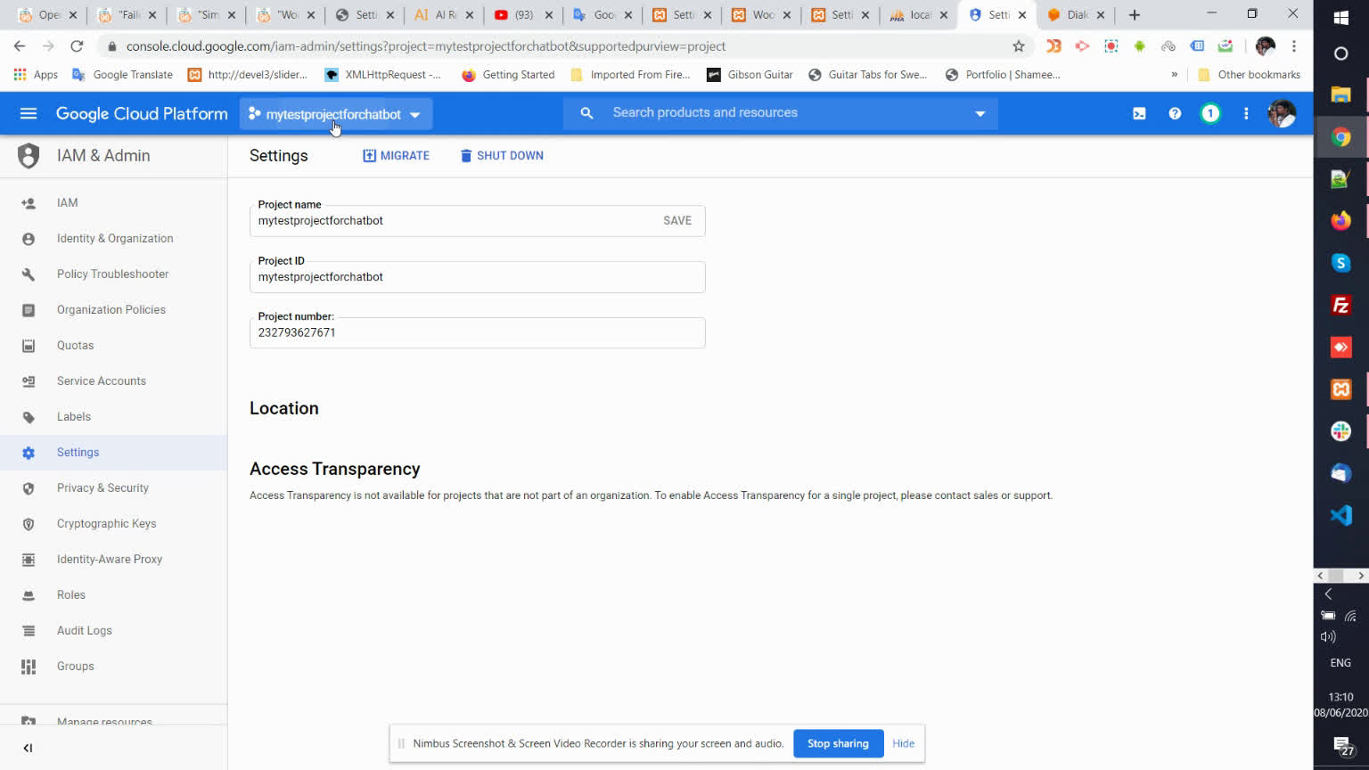Open the mytestprojectforchatbot project selector dropdown
This screenshot has height=770, width=1369.
[335, 114]
